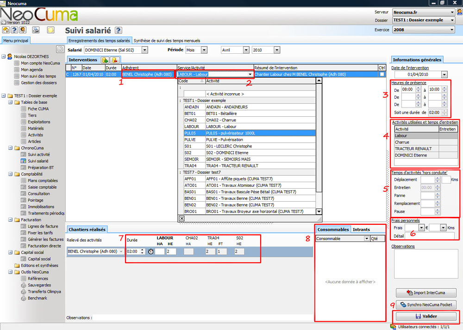Image resolution: width=463 pixels, height=330 pixels.
Task: Toggle the Ctrl checkbox on intervention 1267
Action: click(x=382, y=74)
